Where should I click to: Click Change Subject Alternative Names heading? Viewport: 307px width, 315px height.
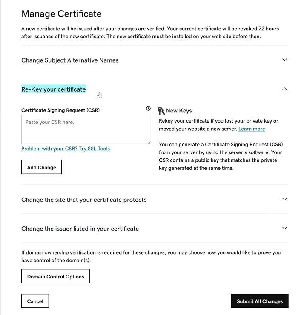(70, 60)
